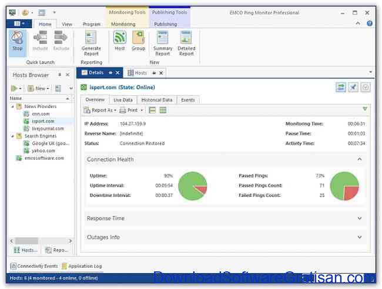Switch to the Home ribbon tab
The width and height of the screenshot is (382, 289).
pos(45,24)
